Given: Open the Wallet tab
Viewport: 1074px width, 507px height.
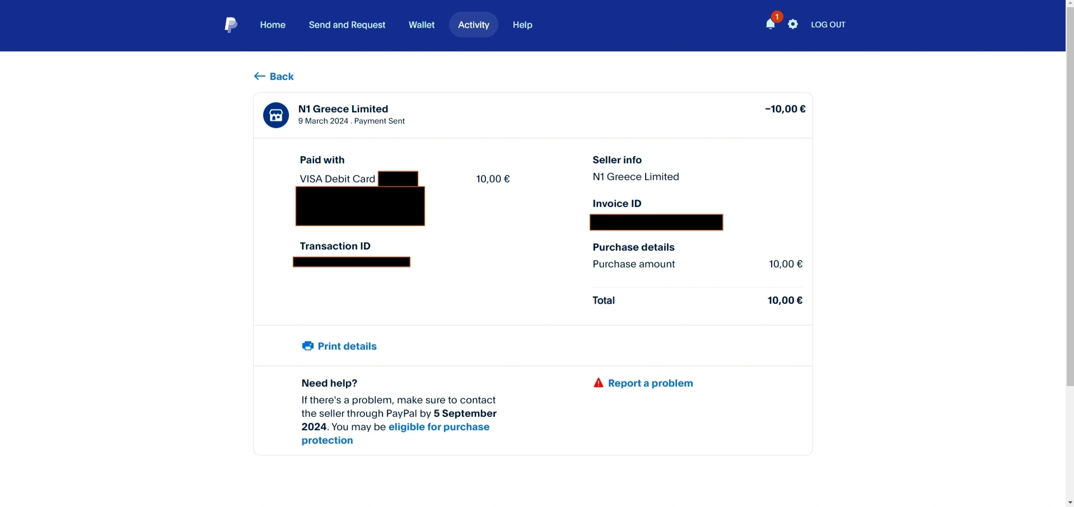Looking at the screenshot, I should tap(422, 25).
